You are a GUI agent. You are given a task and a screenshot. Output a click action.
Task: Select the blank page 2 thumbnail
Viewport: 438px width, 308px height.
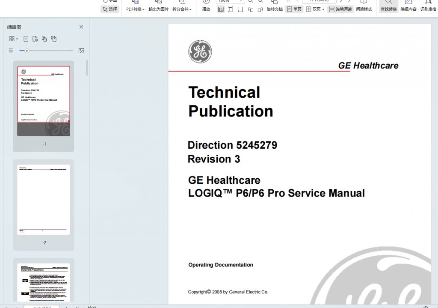[x=44, y=200]
